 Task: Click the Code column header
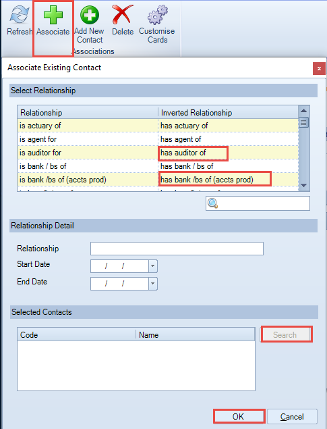pos(76,334)
